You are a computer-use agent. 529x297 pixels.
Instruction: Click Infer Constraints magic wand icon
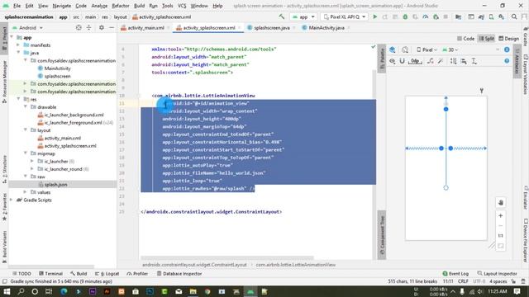click(x=441, y=61)
